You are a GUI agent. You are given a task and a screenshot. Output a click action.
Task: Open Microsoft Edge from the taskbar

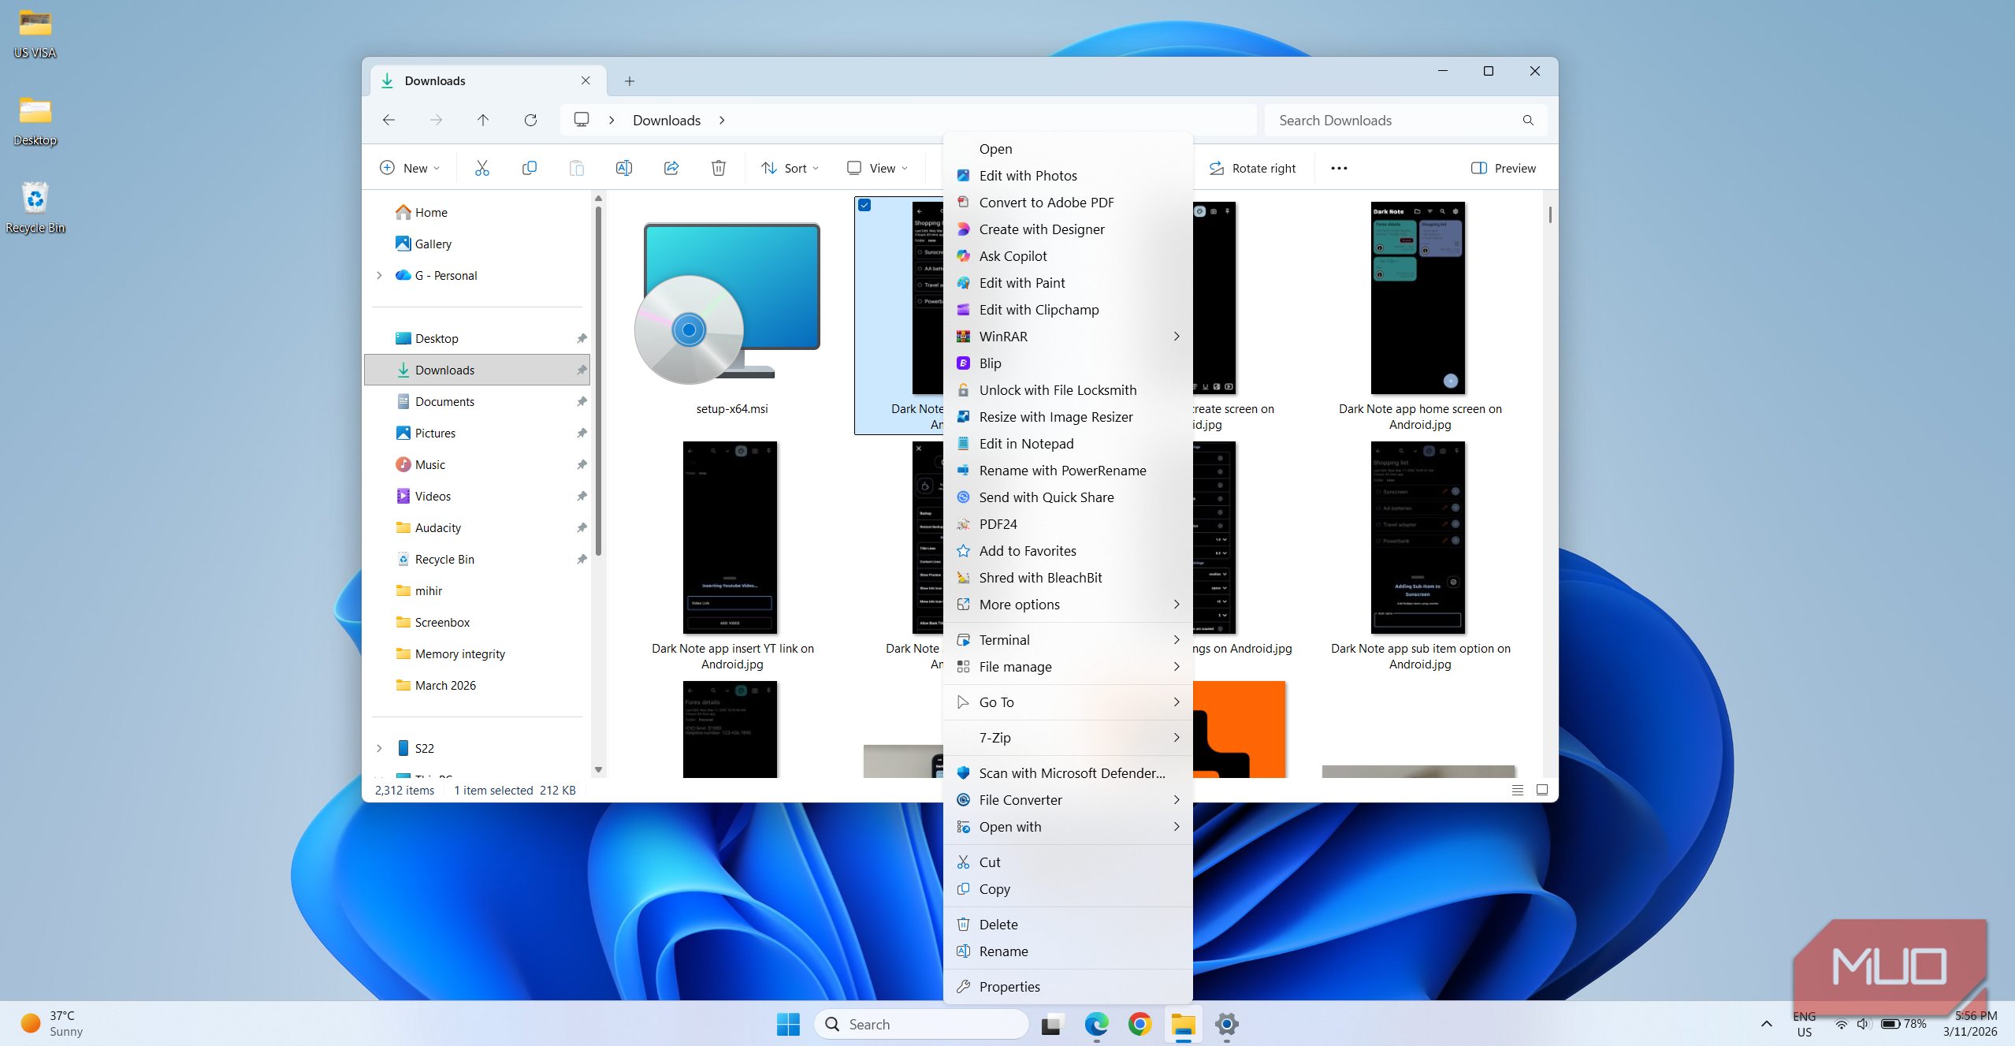(x=1096, y=1024)
